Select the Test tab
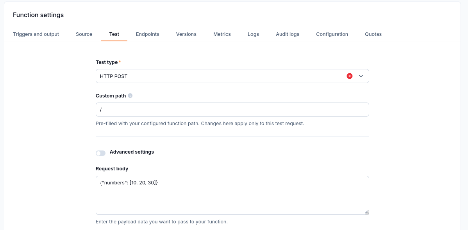 (114, 34)
